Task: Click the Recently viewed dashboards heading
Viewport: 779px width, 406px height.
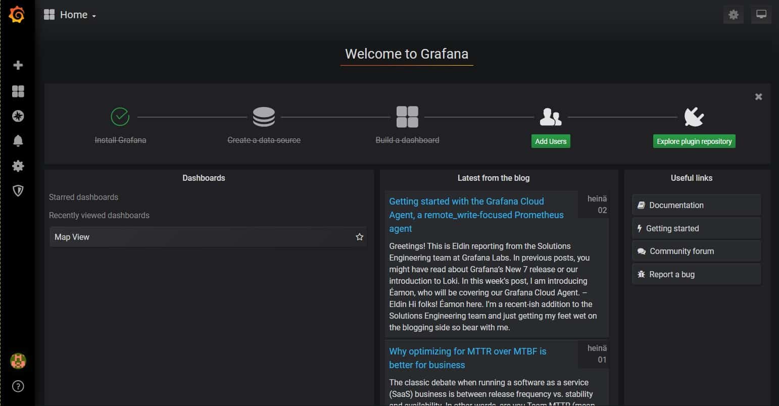Action: (x=99, y=216)
